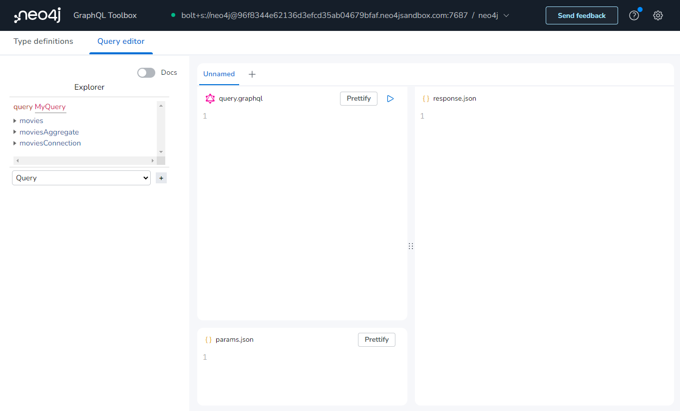This screenshot has width=680, height=411.
Task: Click the plus button beside the Query selector
Action: [x=161, y=177]
